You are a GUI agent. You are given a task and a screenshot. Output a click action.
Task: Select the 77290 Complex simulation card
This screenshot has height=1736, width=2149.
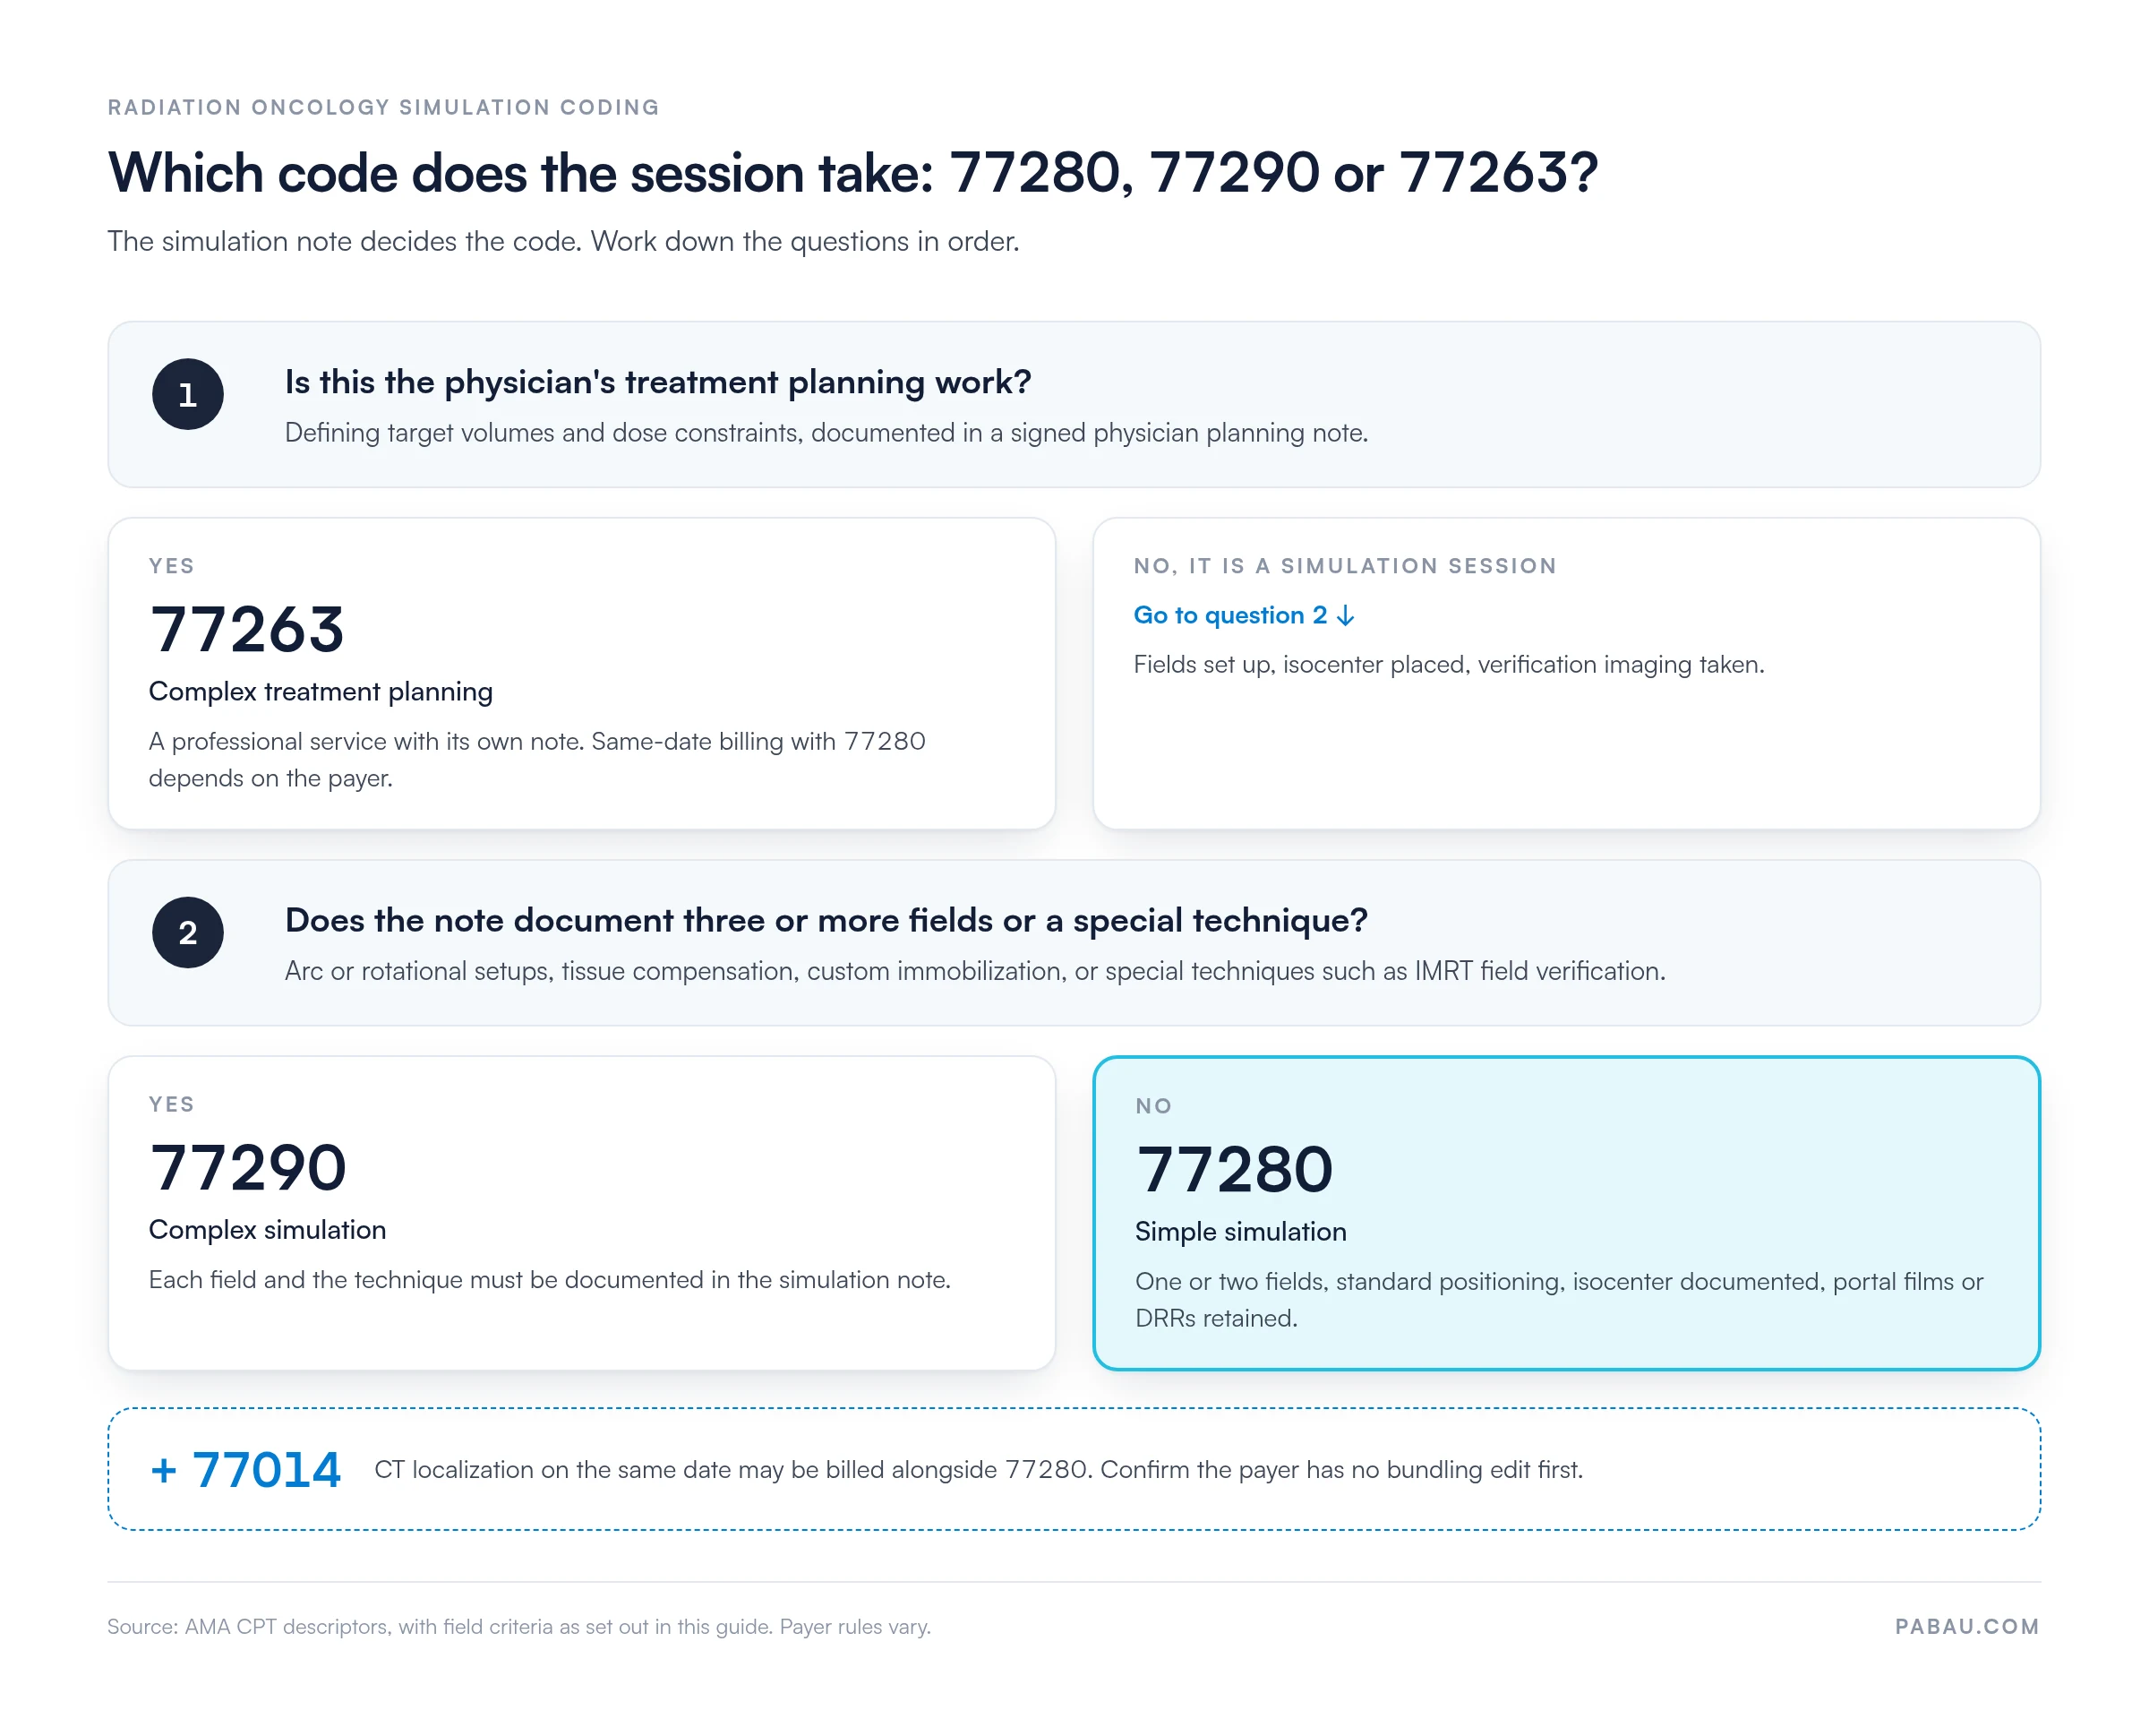tap(582, 1212)
